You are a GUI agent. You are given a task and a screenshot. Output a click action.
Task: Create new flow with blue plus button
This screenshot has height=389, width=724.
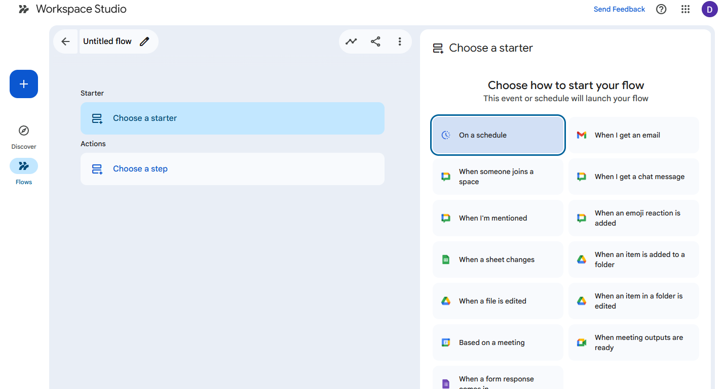(x=24, y=84)
